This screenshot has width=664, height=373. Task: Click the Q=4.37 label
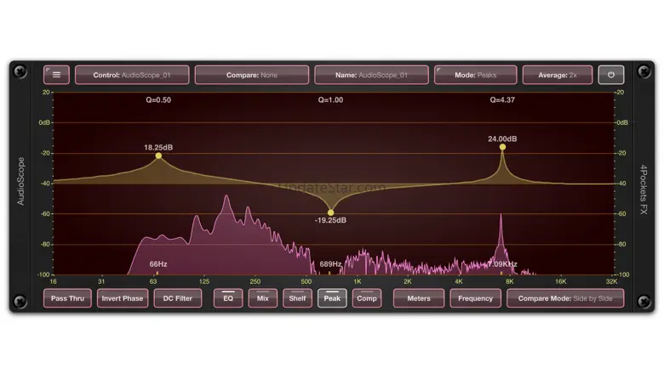(502, 100)
